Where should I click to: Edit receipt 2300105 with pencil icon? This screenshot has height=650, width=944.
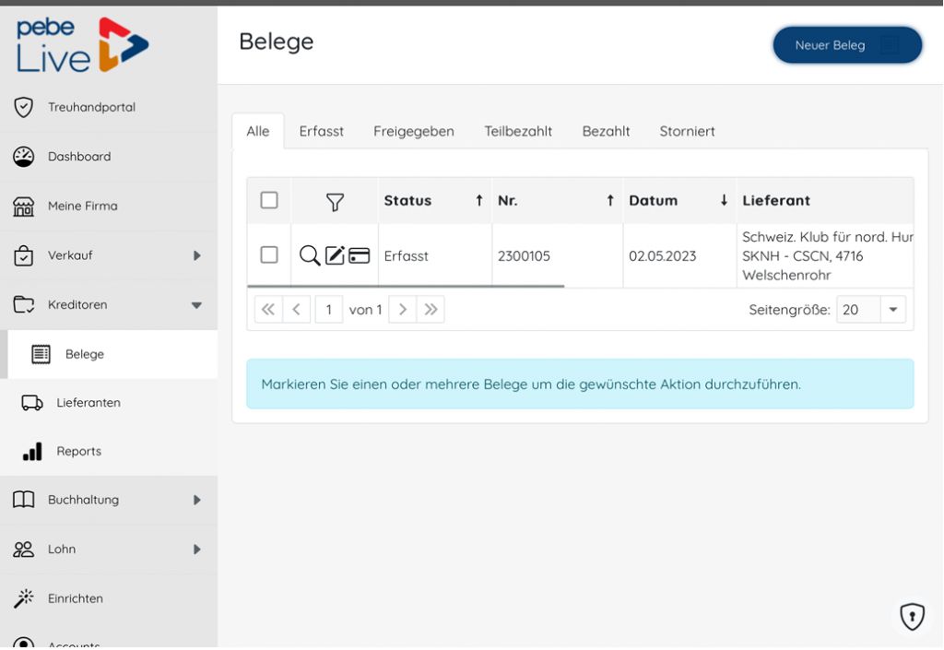[335, 255]
